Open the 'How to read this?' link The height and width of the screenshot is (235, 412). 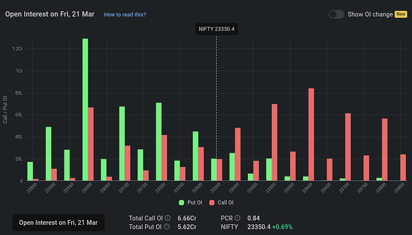click(x=125, y=15)
